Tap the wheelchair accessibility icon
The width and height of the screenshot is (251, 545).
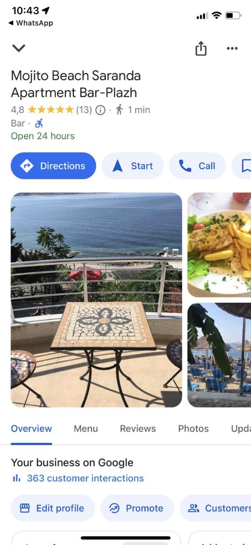tap(39, 123)
